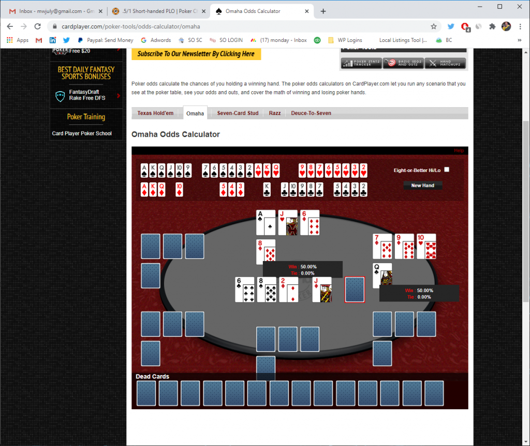Bookmark this page with star icon
Screen dimensions: 530x446
click(434, 26)
